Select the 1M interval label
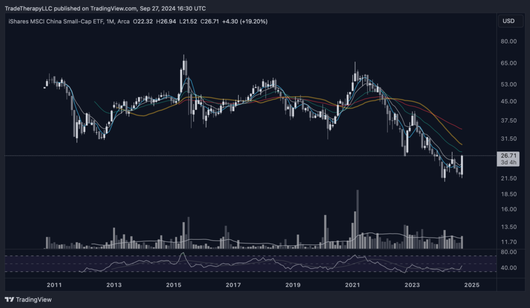The height and width of the screenshot is (308, 530). coord(108,21)
